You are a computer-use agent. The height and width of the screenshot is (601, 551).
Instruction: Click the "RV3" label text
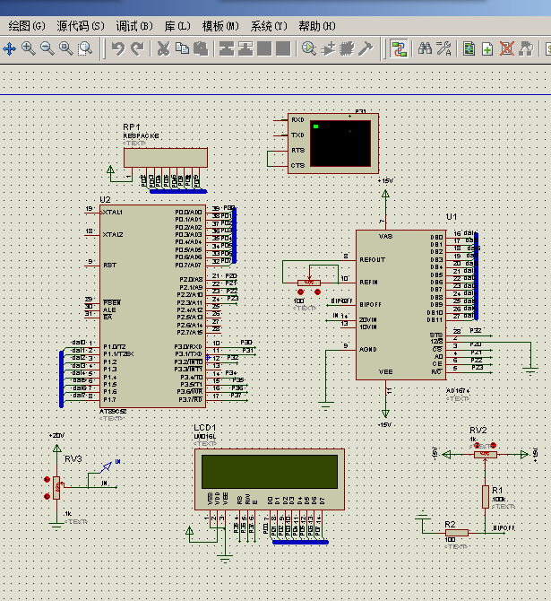(x=73, y=459)
